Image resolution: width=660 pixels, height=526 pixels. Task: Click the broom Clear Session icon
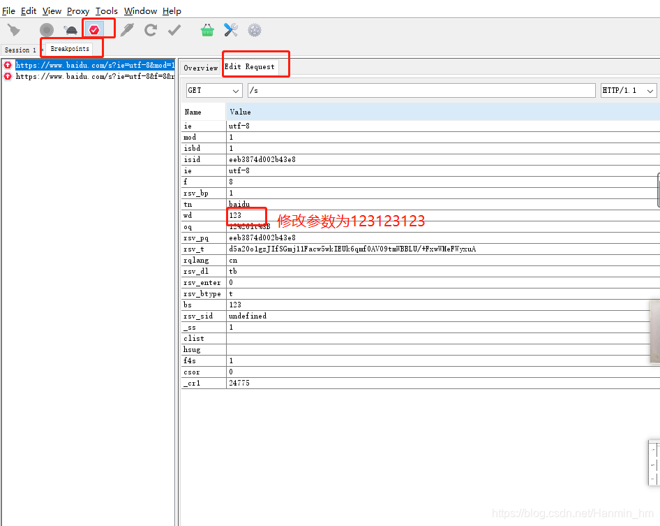click(x=13, y=30)
